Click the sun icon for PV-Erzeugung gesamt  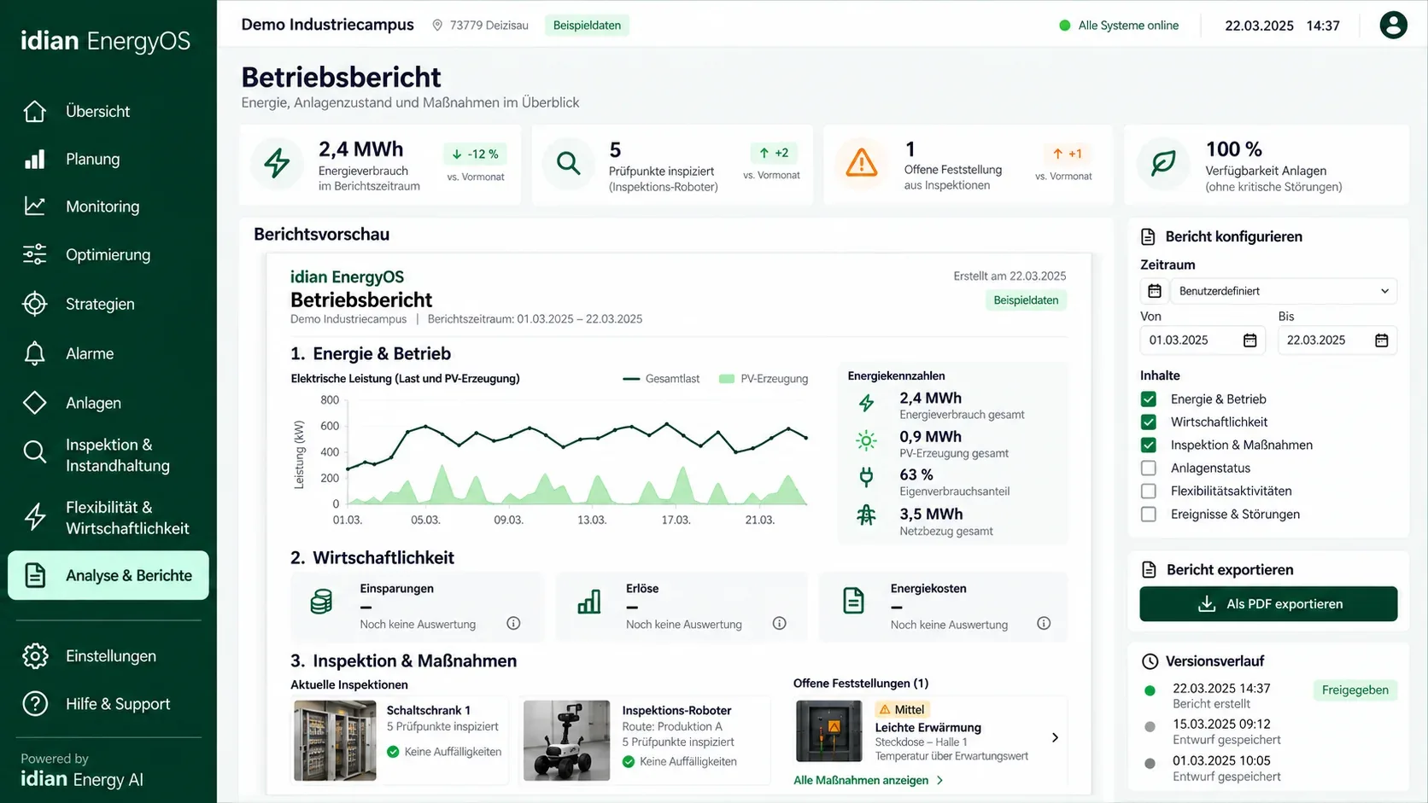click(x=866, y=441)
